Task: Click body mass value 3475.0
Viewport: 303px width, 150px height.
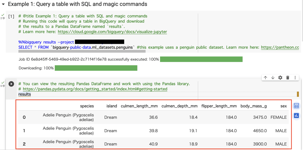Action: point(260,117)
